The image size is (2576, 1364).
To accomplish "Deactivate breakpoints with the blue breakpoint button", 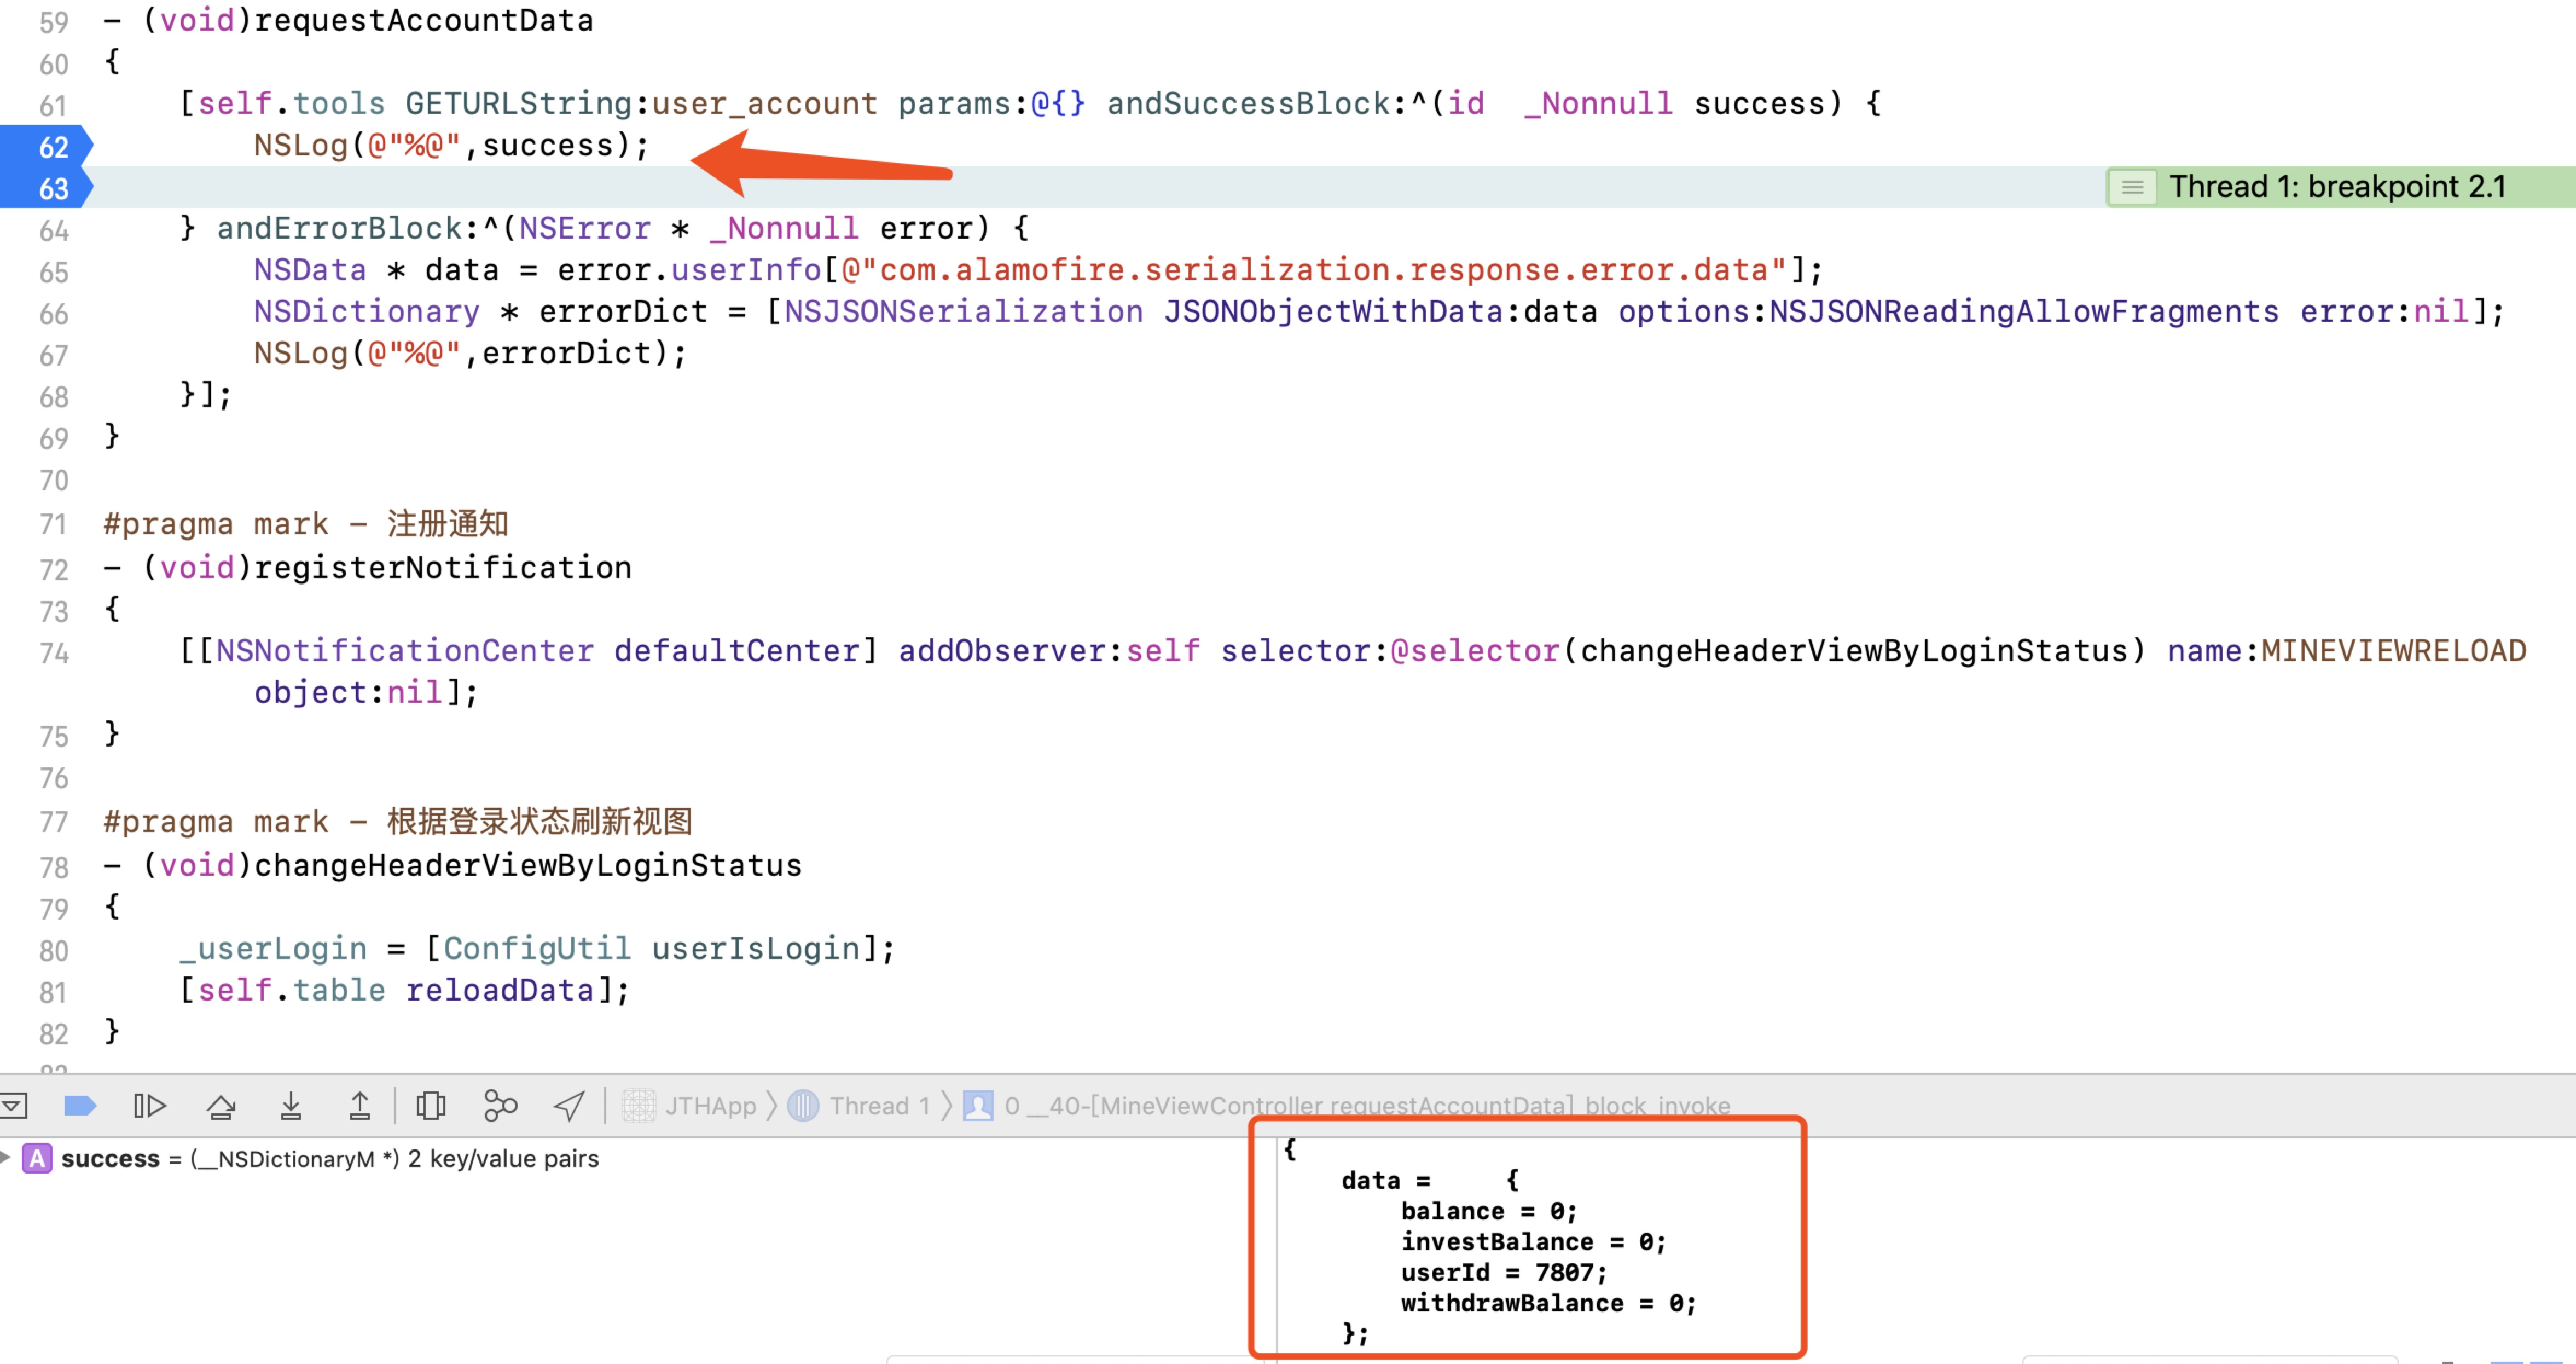I will 79,1105.
